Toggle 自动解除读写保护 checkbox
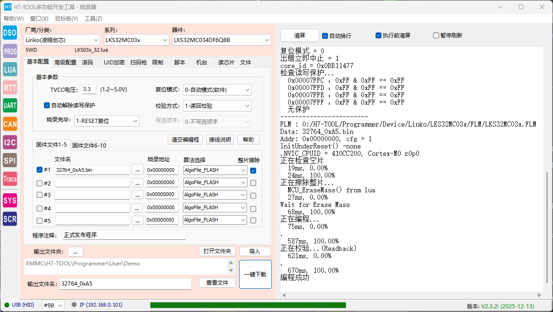Screen dimensions: 553x312 (x=47, y=106)
